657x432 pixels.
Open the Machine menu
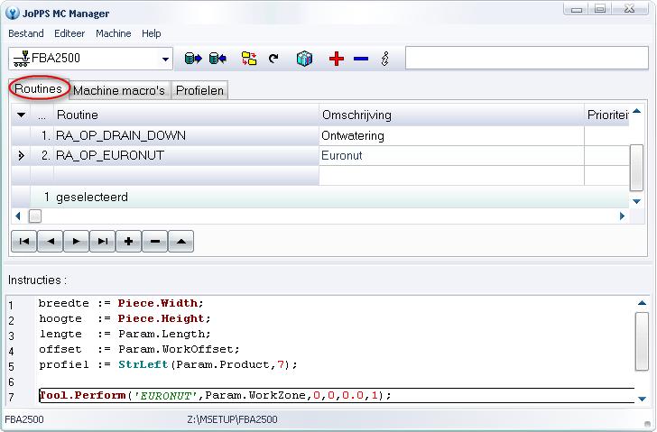point(114,33)
